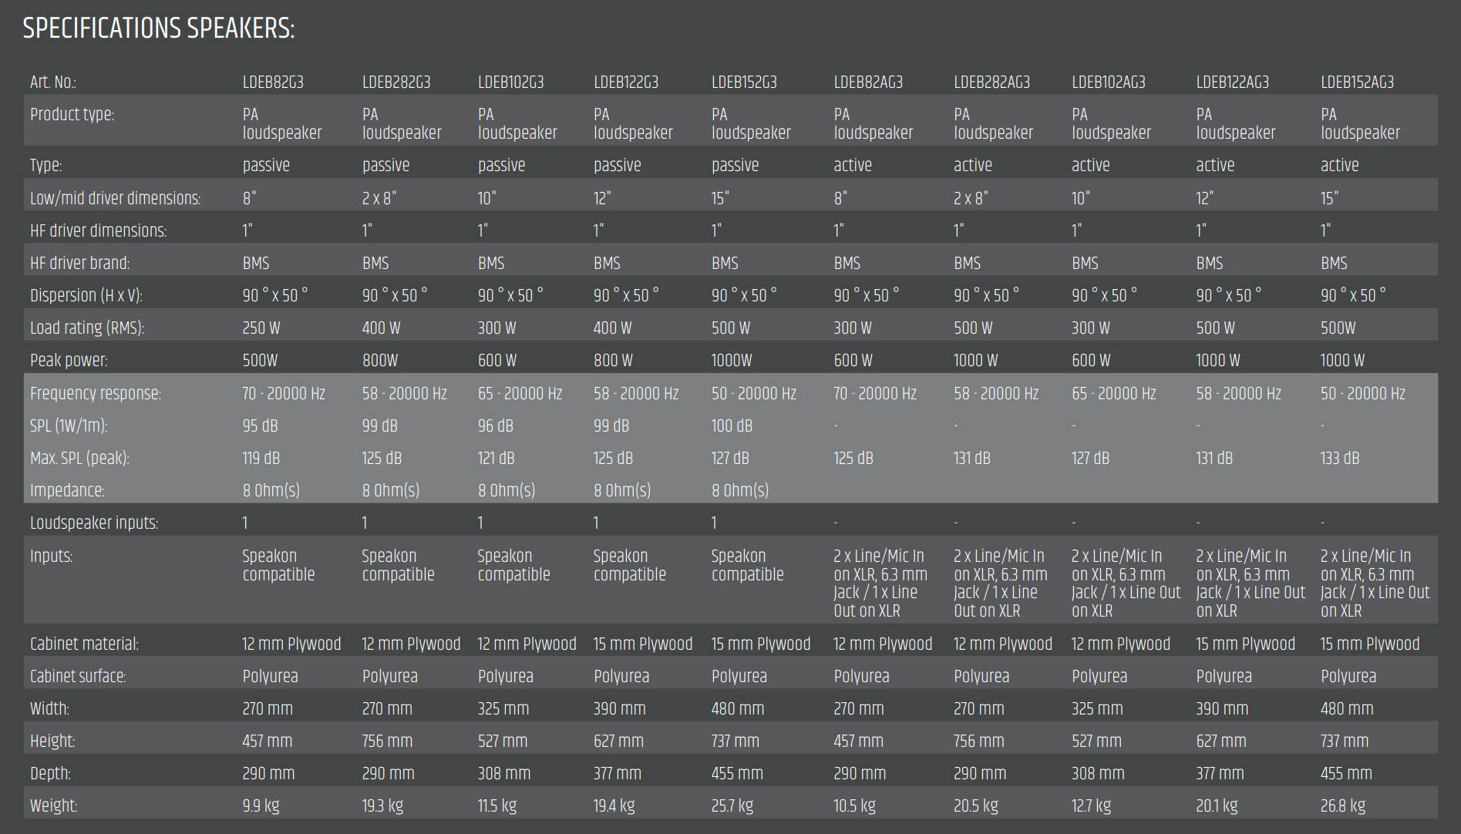Click the LDEB282G3 column header
1461x834 pixels.
click(396, 82)
